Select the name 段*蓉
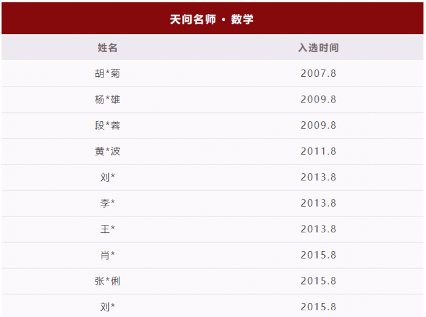426x317 pixels. pyautogui.click(x=108, y=126)
